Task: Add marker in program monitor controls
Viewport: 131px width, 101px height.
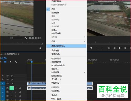Action: 91,48
